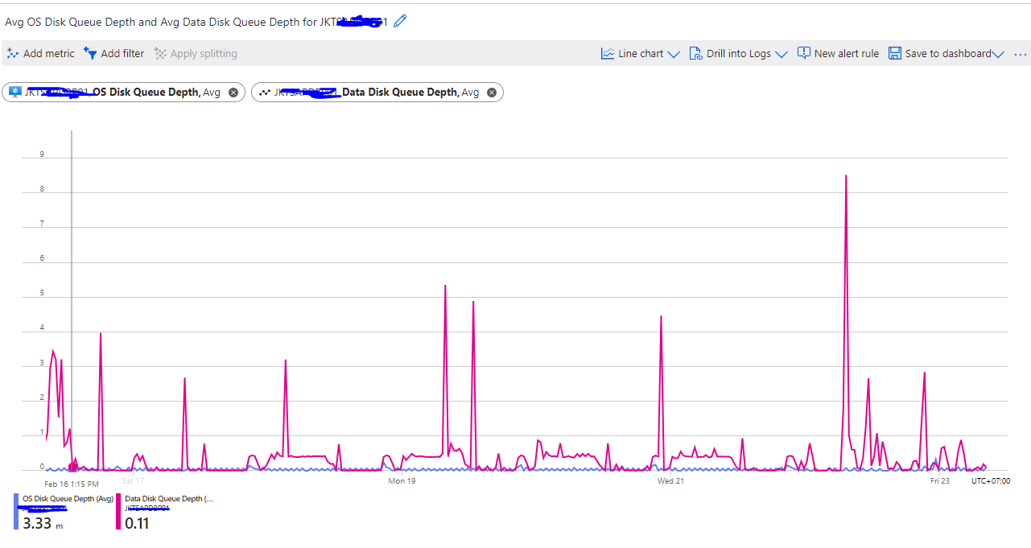The width and height of the screenshot is (1031, 548).
Task: Remove Data Disk Queue Depth metric chip
Action: (492, 93)
